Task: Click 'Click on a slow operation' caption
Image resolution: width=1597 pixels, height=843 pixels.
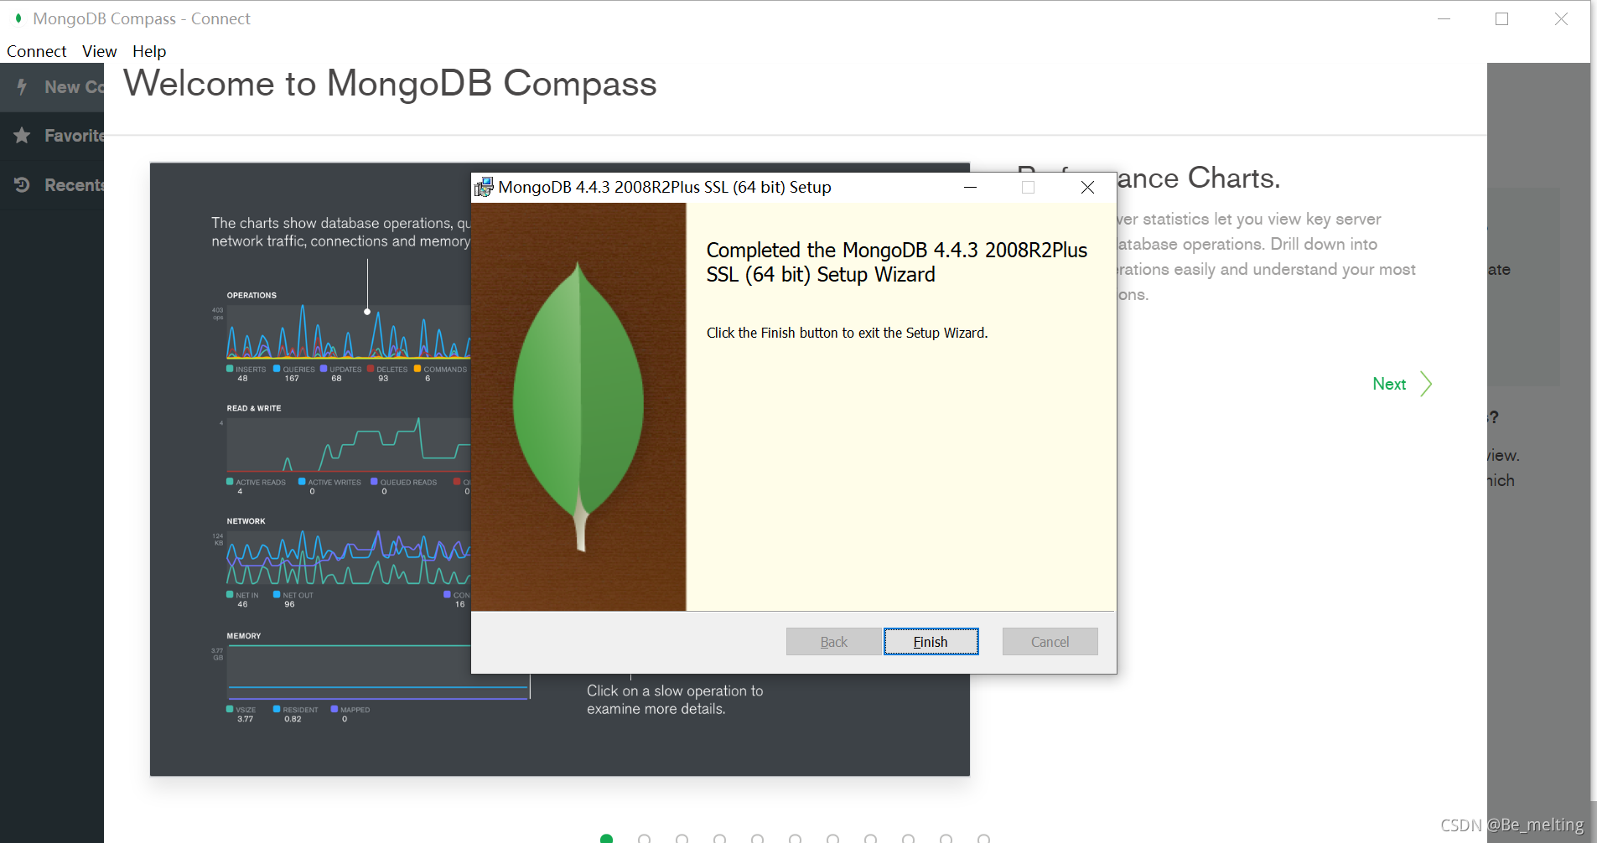Action: pyautogui.click(x=675, y=700)
